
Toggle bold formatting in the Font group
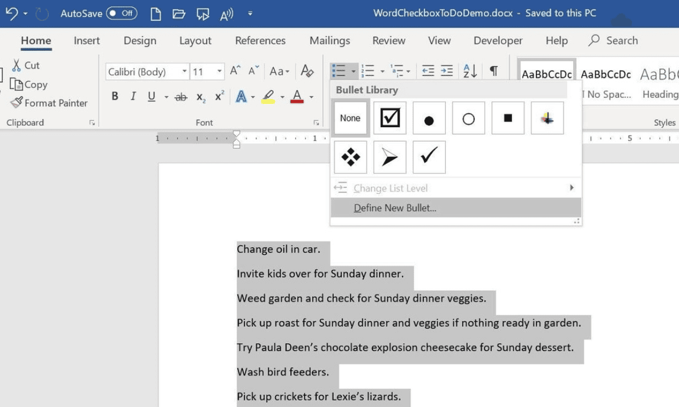point(115,96)
